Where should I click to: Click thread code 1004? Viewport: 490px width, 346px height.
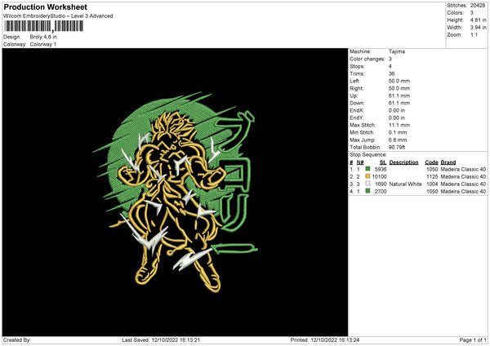432,184
